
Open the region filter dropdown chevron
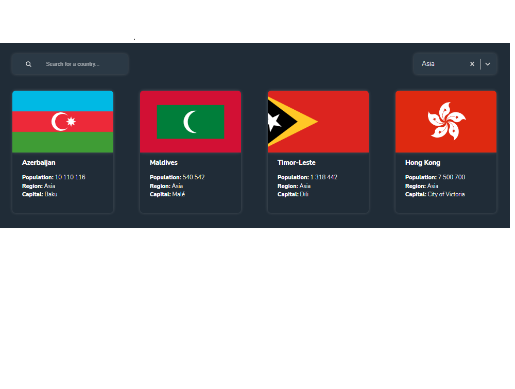coord(487,64)
